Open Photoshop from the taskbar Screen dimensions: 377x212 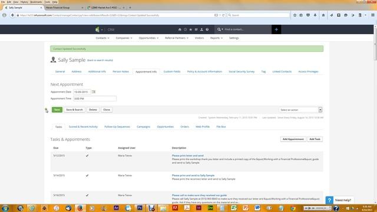[x=140, y=208]
